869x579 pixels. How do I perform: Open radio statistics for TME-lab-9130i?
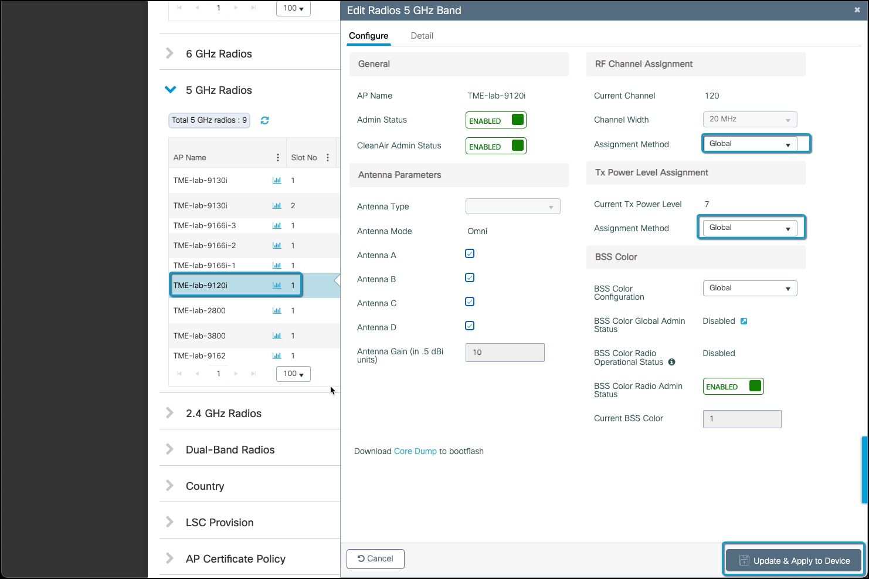[276, 180]
